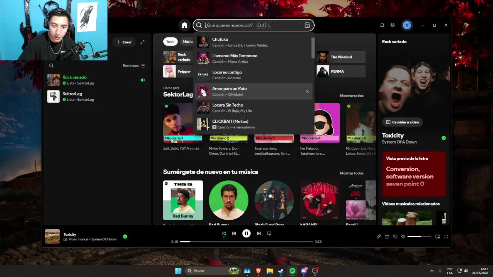Image resolution: width=493 pixels, height=277 pixels.
Task: Open friend activity icon
Action: (x=392, y=25)
